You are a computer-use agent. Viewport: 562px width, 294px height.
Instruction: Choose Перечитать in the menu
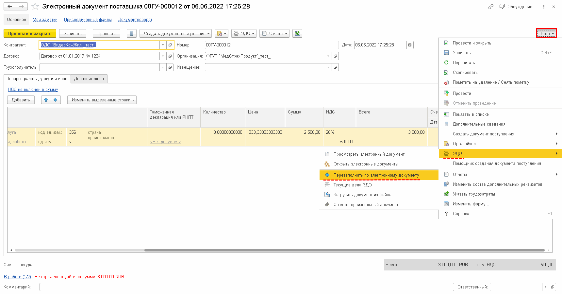point(500,62)
